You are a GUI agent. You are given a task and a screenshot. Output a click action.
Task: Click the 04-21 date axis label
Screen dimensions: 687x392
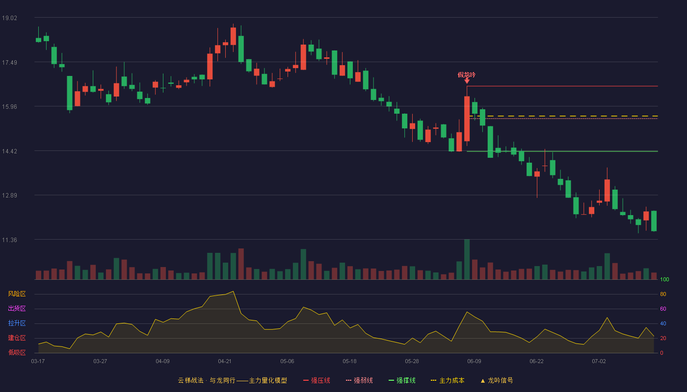point(225,361)
